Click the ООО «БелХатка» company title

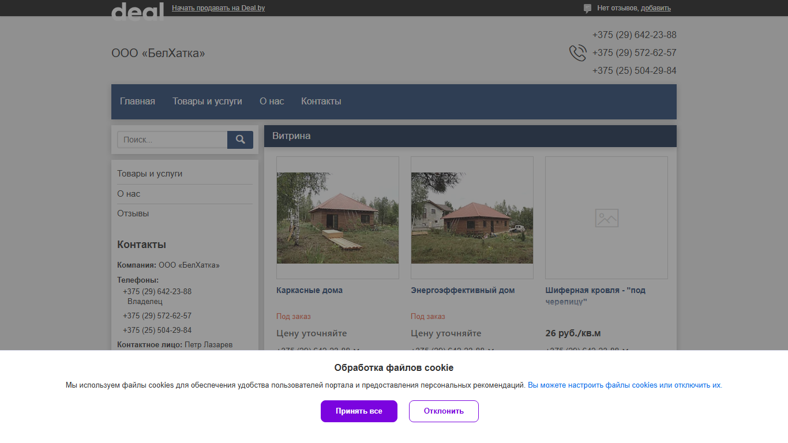(x=158, y=53)
